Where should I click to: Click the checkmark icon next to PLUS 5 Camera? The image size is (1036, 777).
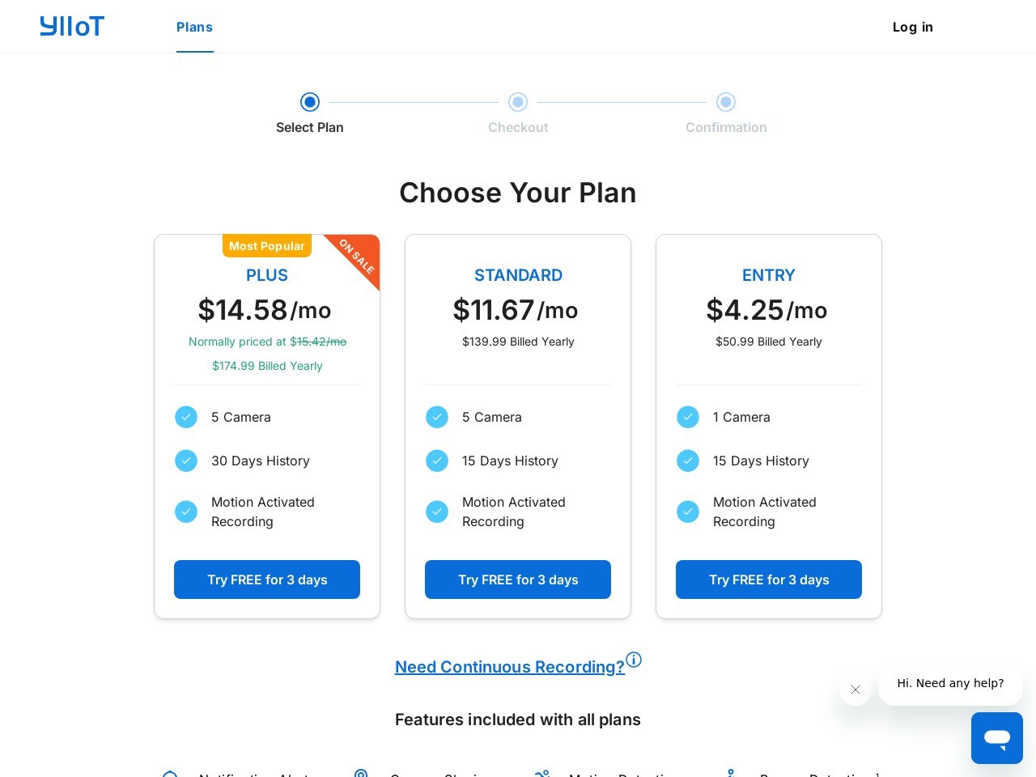tap(186, 417)
